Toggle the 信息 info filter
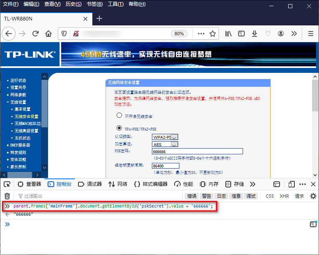 pyautogui.click(x=236, y=196)
